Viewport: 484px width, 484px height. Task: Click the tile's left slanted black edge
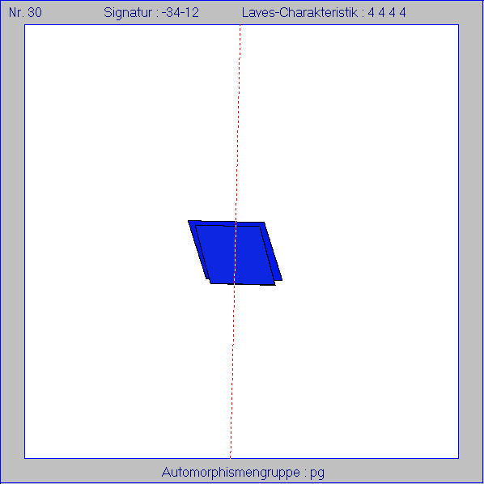point(197,250)
